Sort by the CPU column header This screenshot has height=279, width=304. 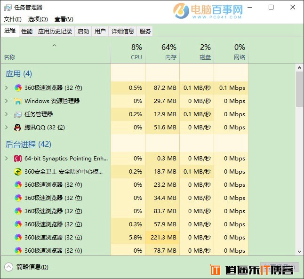coord(128,52)
